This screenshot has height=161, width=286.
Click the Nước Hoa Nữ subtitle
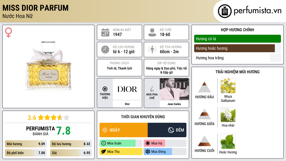[18, 16]
